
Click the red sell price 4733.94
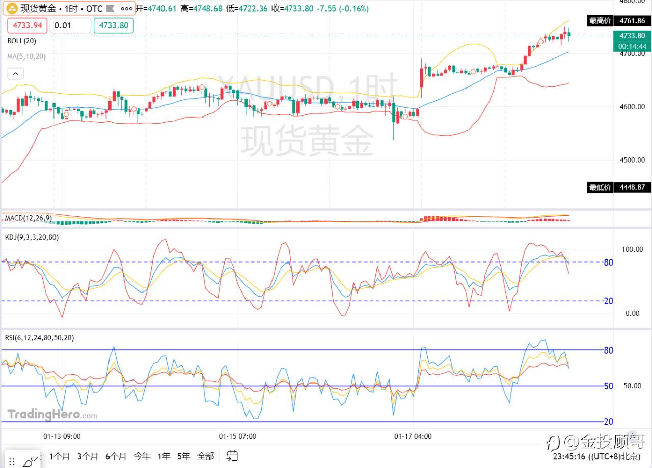(27, 25)
